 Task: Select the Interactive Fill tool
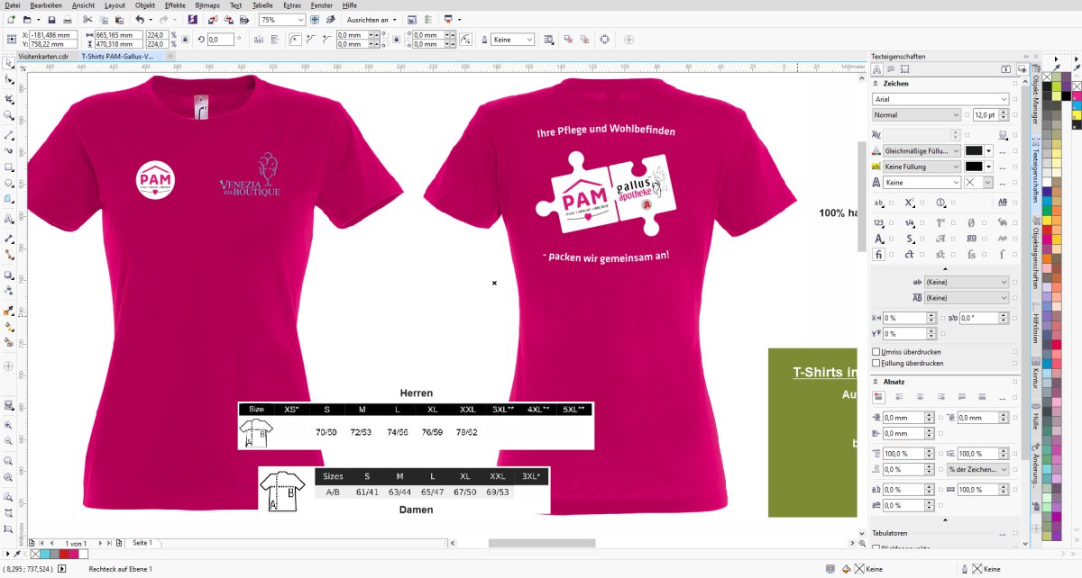tap(8, 327)
